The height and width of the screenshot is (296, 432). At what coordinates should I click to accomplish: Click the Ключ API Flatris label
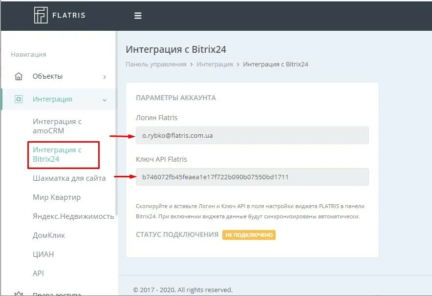point(161,159)
